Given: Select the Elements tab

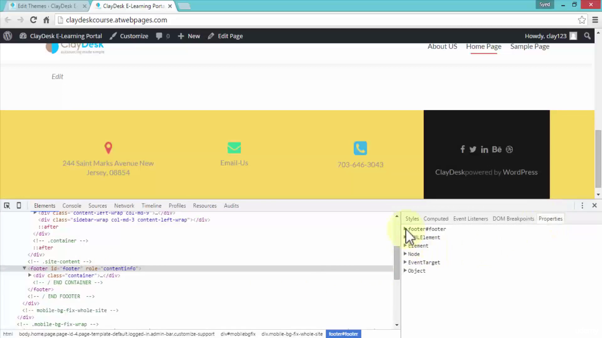Looking at the screenshot, I should point(45,206).
